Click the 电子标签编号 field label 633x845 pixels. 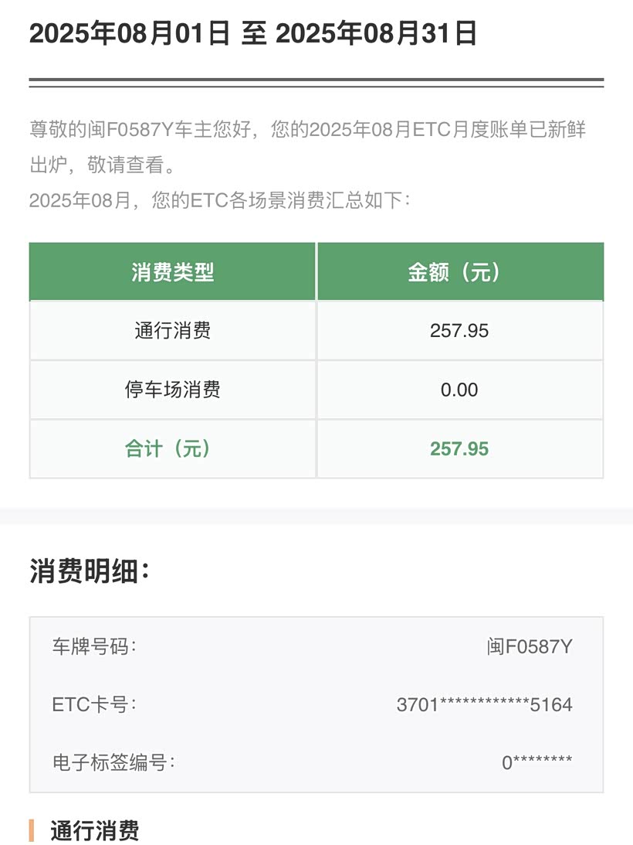point(113,763)
